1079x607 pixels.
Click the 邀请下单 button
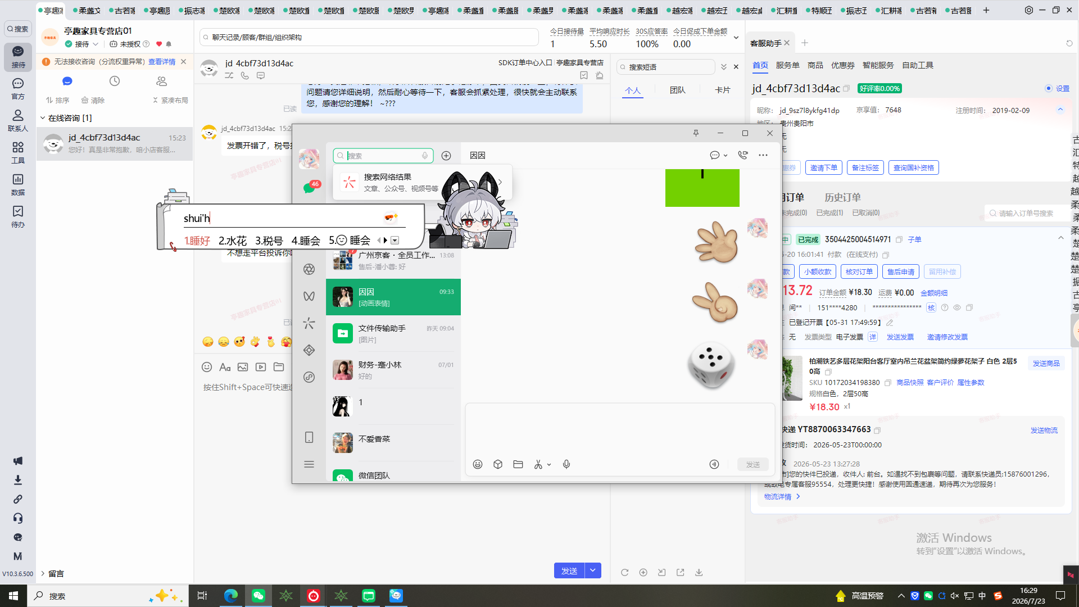(824, 167)
